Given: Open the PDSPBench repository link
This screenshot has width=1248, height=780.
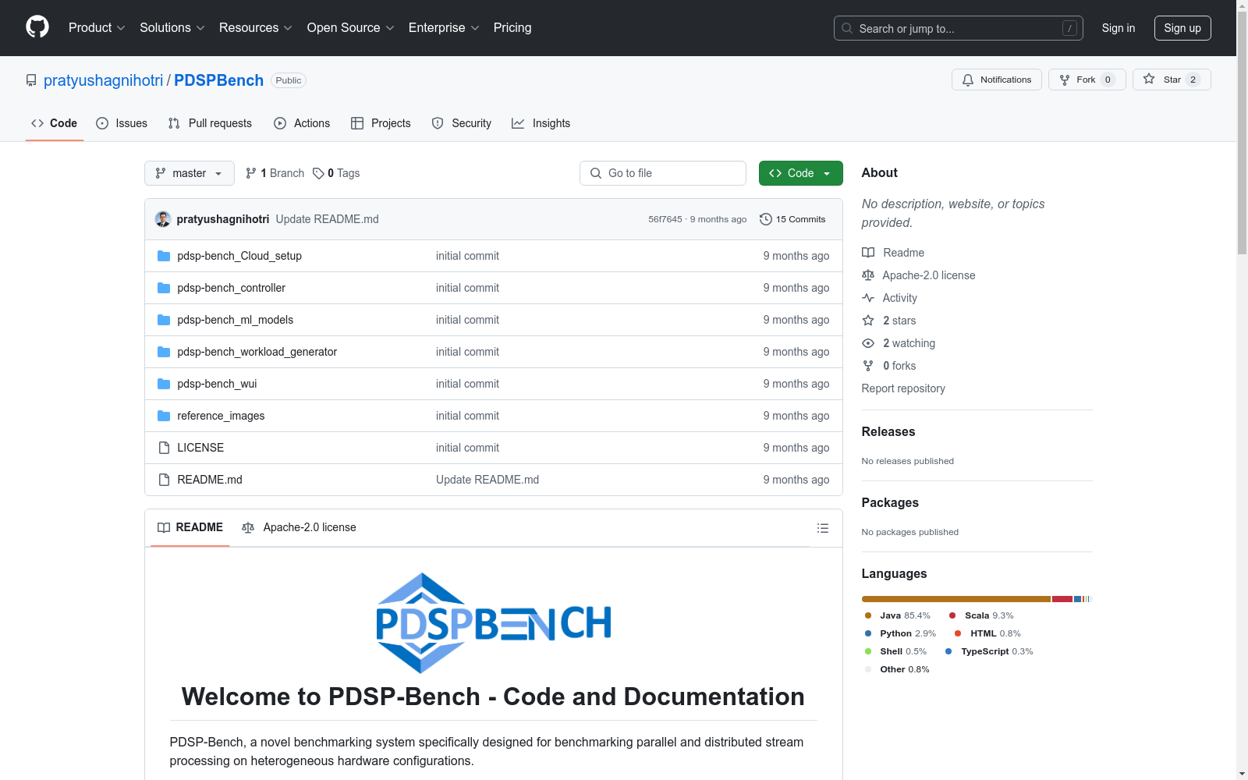Looking at the screenshot, I should click(219, 80).
